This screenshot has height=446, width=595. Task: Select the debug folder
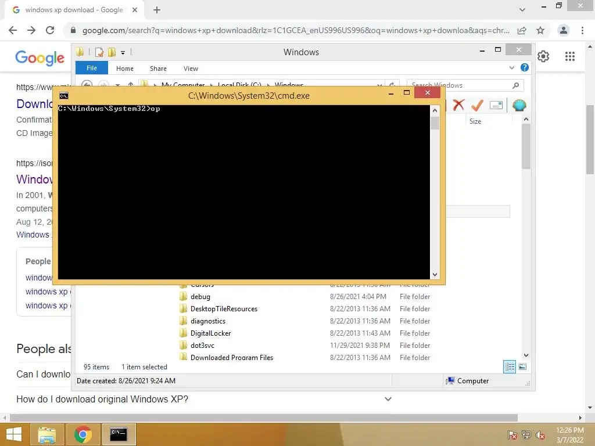(200, 297)
